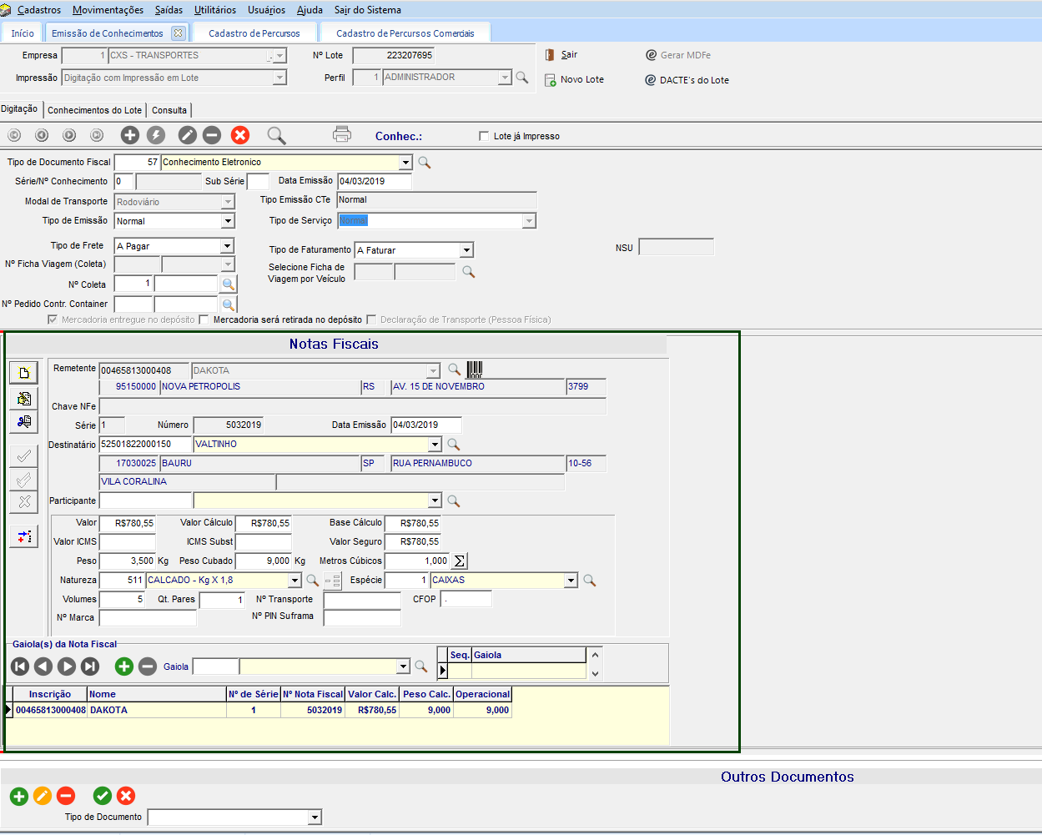
Task: Toggle the Lote já Impresso checkbox
Action: click(484, 136)
